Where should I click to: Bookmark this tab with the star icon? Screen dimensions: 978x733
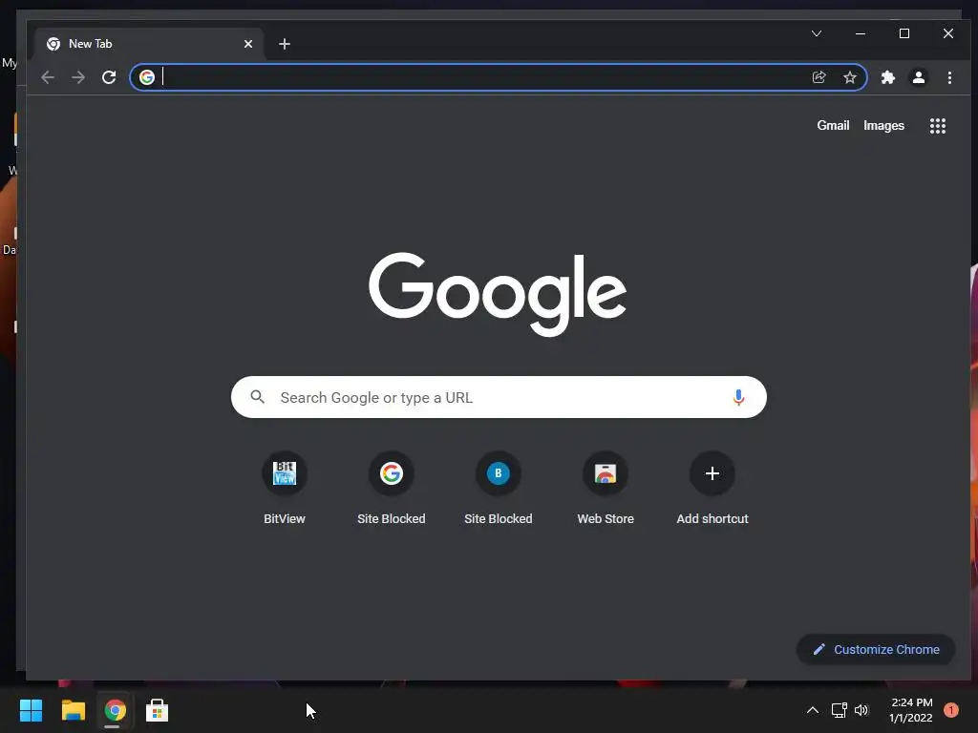coord(849,77)
